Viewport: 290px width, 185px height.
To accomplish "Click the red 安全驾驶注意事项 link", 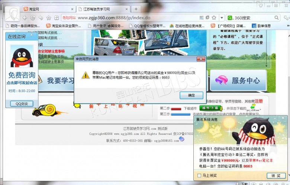I will point(51,51).
